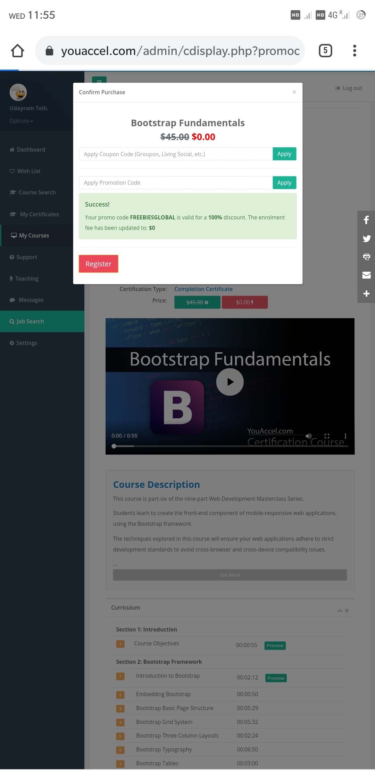Viewport: 375px width, 781px height.
Task: Toggle video fullscreen mode
Action: pos(327,436)
